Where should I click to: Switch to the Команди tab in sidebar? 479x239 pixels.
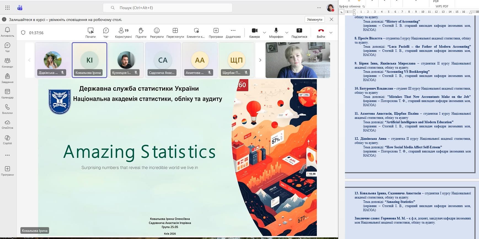[7, 63]
